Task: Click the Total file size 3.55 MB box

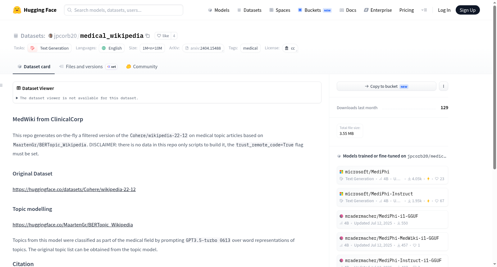Action: (x=350, y=131)
